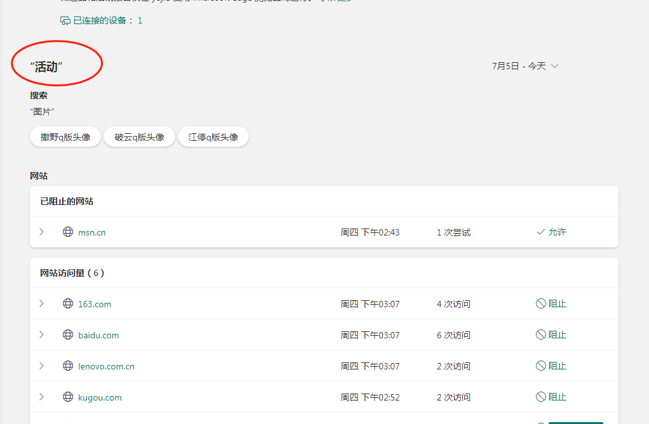Open the lenovo.com.cn link
This screenshot has height=424, width=649.
click(x=107, y=366)
